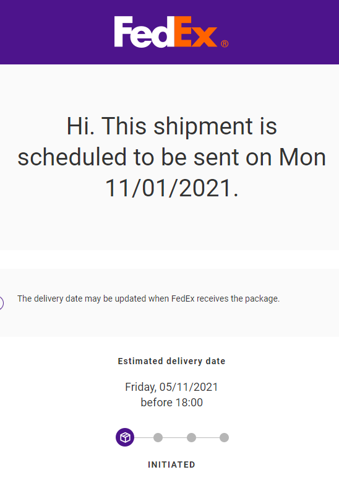Select the second gray progress step dot
This screenshot has width=339, height=480.
[158, 437]
